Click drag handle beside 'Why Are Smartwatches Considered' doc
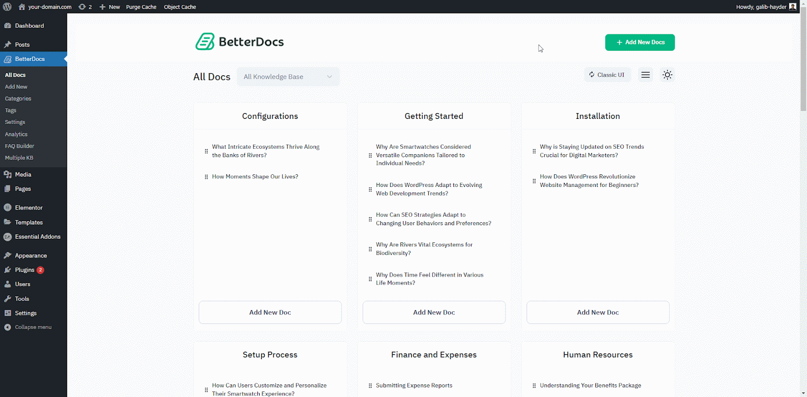807x397 pixels. click(370, 155)
